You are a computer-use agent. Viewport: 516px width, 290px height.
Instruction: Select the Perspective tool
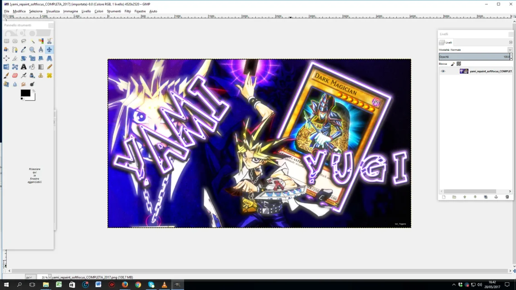click(x=49, y=58)
